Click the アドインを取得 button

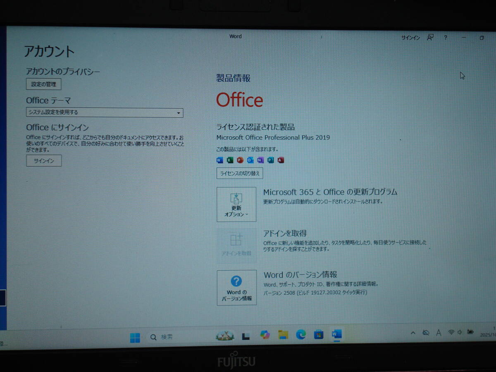coord(236,246)
